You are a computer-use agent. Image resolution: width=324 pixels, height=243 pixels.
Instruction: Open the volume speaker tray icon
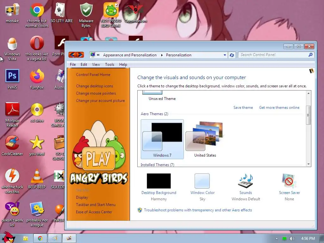[x=292, y=239]
